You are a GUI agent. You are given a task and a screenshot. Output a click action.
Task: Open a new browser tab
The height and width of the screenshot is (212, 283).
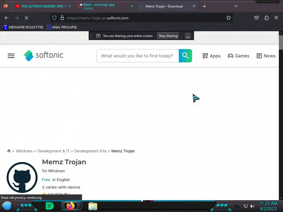[204, 6]
